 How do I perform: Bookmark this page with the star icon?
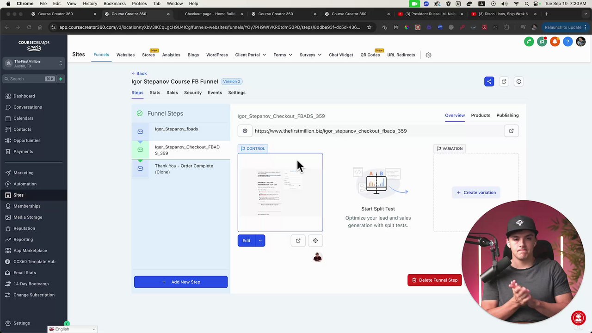click(369, 27)
